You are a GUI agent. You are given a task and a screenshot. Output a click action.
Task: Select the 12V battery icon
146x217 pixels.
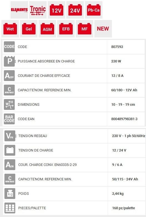click(x=56, y=10)
